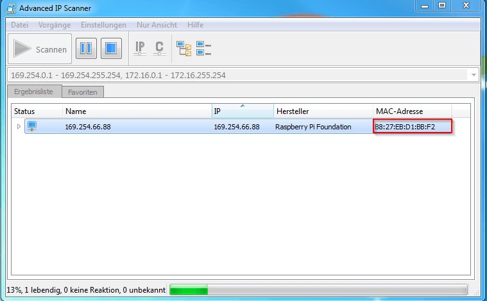This screenshot has width=487, height=301.
Task: Open the Einstellungen menu
Action: point(103,25)
